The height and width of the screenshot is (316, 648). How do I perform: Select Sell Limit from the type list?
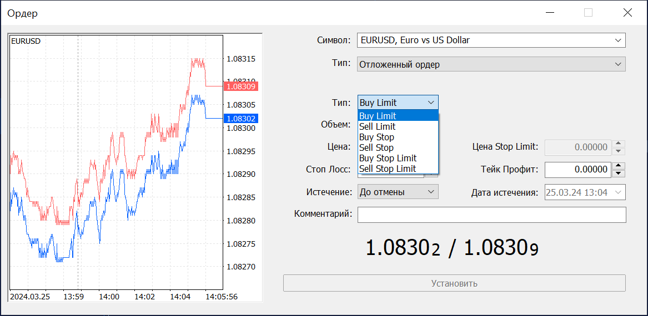(398, 126)
